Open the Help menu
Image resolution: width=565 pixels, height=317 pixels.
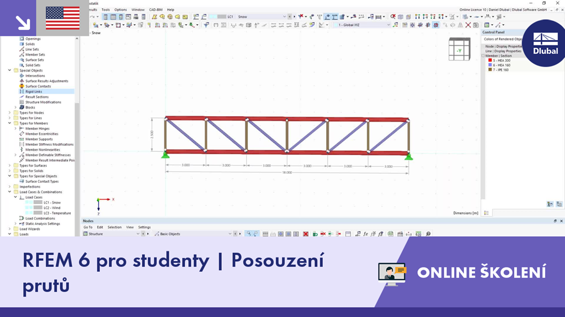click(x=170, y=10)
